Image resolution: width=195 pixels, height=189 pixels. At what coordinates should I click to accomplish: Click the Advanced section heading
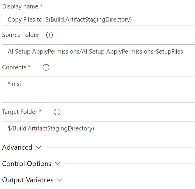17,147
